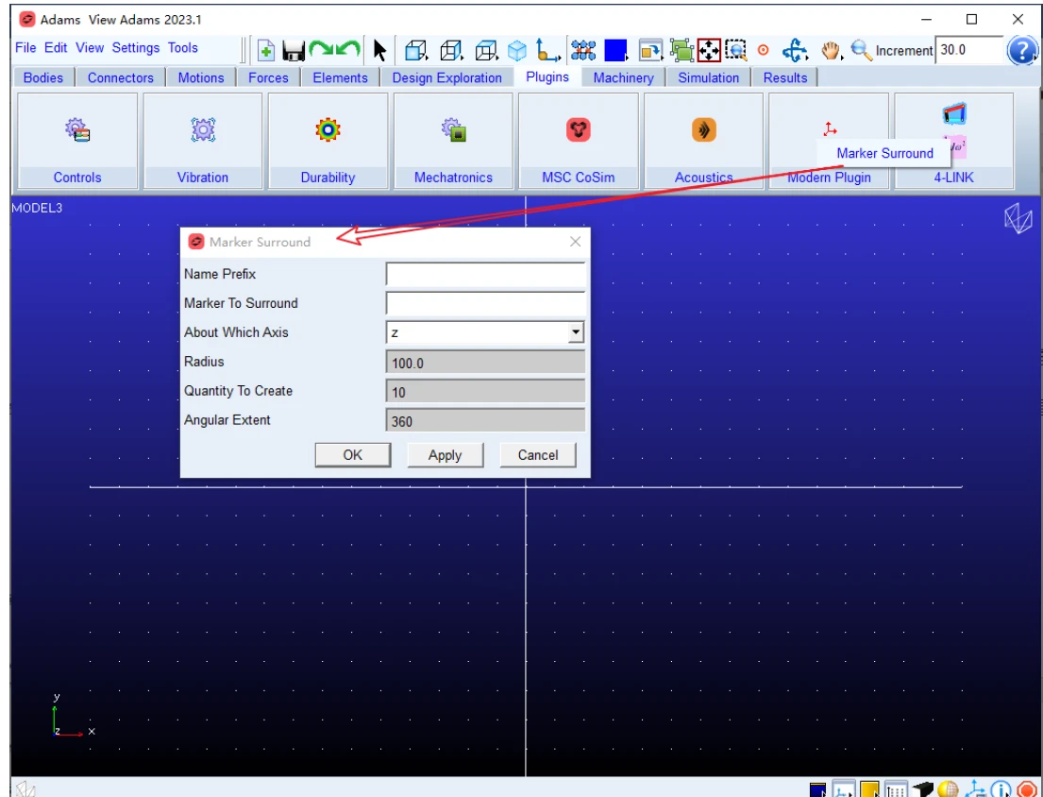Toggle the grid display icon in status bar
Viewport: 1043px width, 797px height.
[x=896, y=789]
